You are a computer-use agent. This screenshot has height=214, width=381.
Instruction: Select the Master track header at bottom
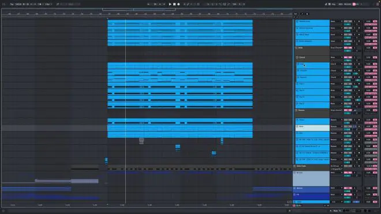point(311,202)
